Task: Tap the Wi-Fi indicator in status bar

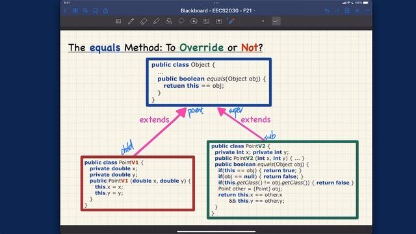Action: tap(348, 3)
